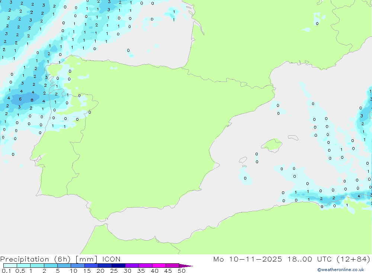The height and width of the screenshot is (273, 372).
Task: Select the '50' legend label
Action: [182, 271]
